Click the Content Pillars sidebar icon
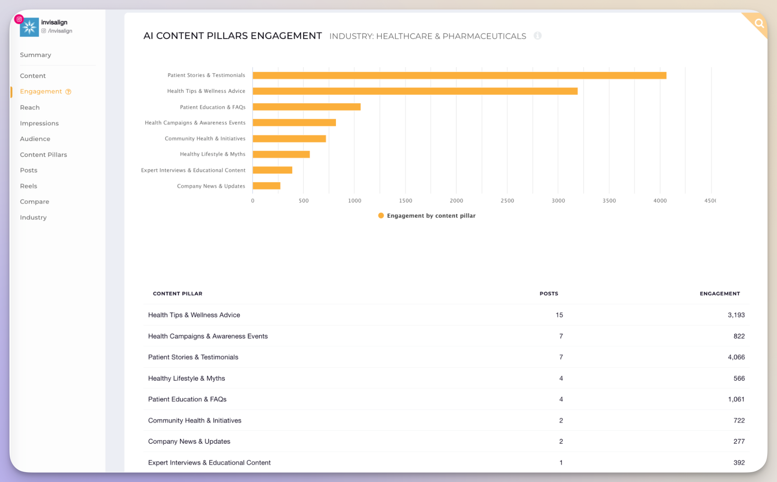Image resolution: width=777 pixels, height=482 pixels. point(44,154)
